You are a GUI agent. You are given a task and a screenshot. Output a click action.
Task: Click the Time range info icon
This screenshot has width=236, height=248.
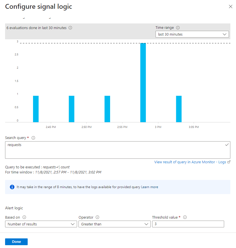(178, 28)
